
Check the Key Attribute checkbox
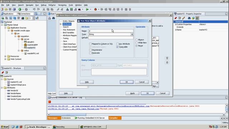pyautogui.click(x=117, y=44)
